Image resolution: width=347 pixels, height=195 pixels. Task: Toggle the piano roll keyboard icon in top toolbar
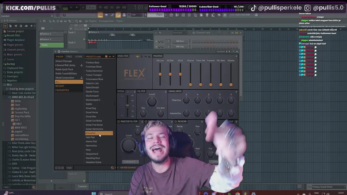pos(100,15)
